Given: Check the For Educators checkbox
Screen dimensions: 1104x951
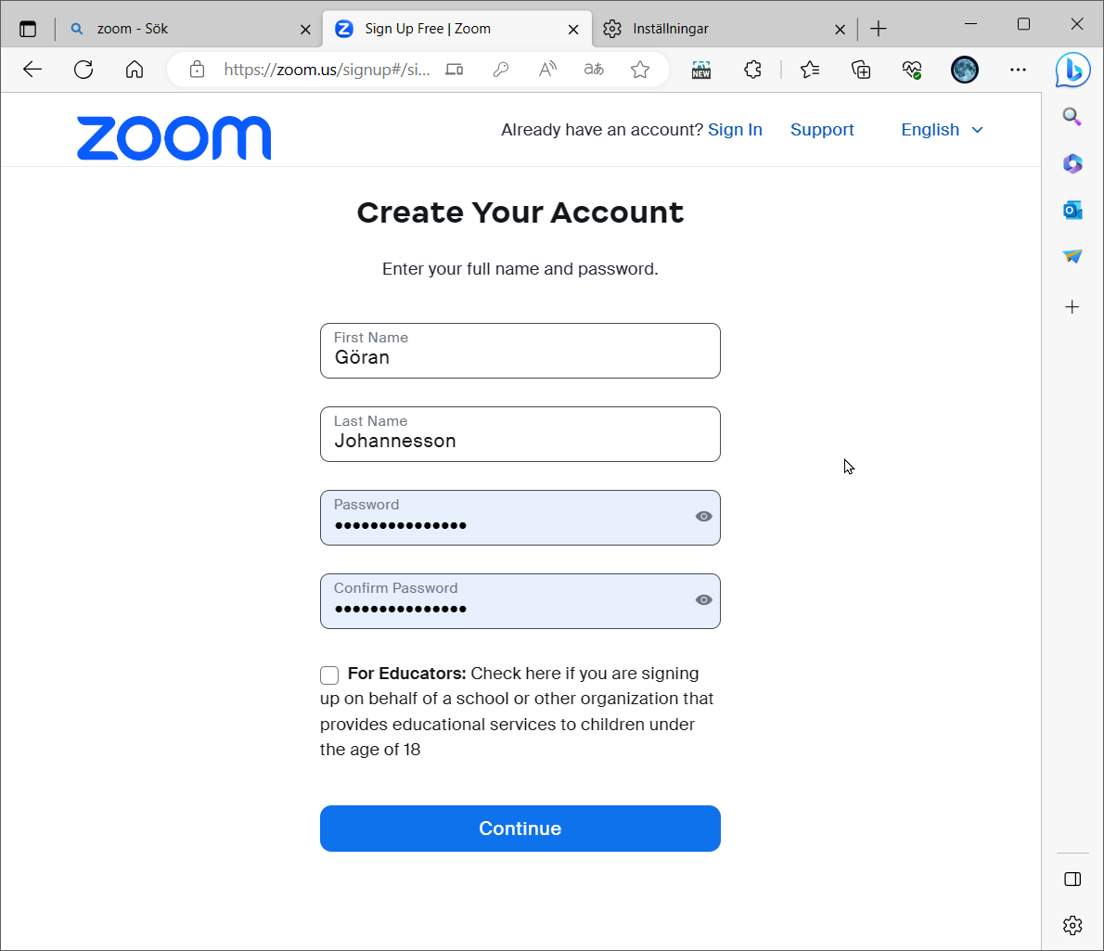Looking at the screenshot, I should click(x=329, y=675).
